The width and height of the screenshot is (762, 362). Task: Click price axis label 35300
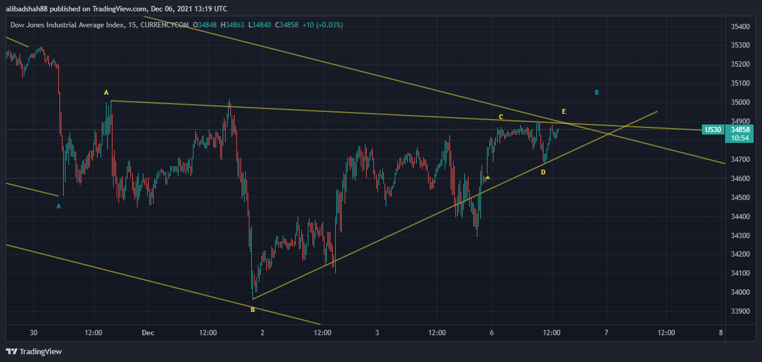pyautogui.click(x=740, y=45)
